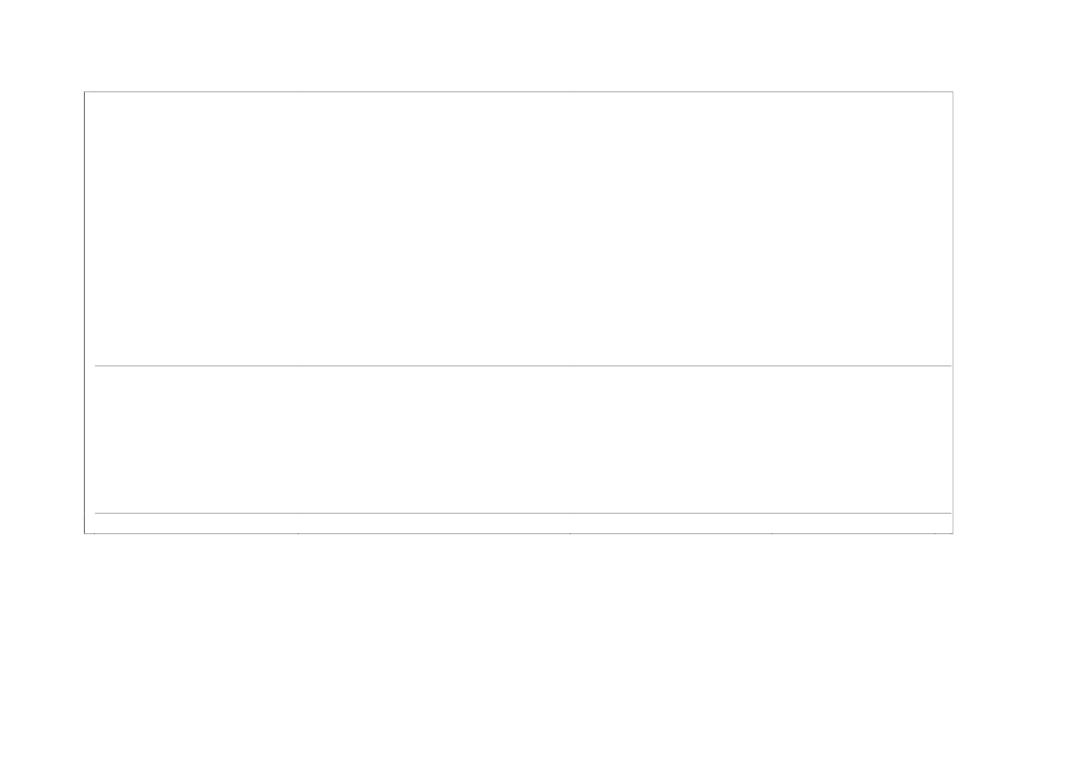Screen dimensions: 1089x771
Task: Click the top border of the framed panel
Action: coord(518,91)
